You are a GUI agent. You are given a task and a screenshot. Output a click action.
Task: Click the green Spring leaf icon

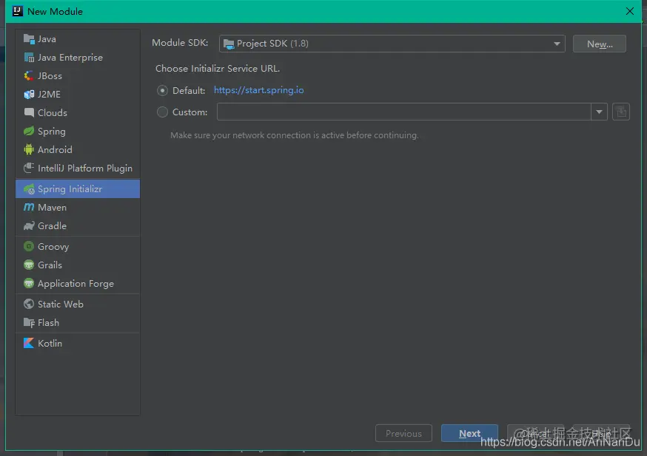pyautogui.click(x=29, y=132)
